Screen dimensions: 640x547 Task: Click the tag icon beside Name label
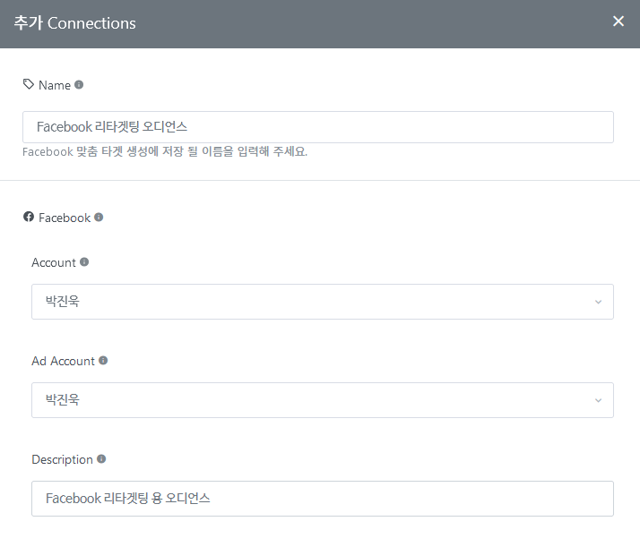(x=28, y=84)
